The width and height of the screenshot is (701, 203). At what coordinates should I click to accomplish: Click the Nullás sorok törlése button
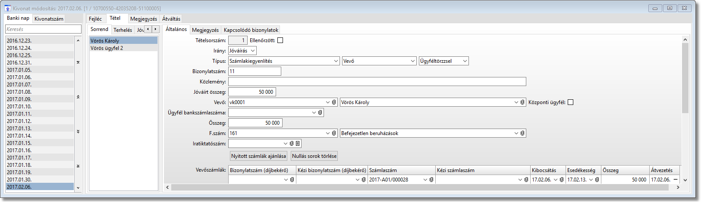point(314,156)
